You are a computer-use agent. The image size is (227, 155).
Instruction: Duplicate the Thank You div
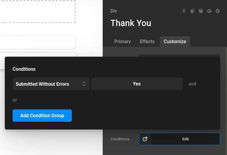(x=192, y=11)
